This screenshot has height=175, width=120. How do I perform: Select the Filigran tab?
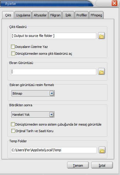click(x=55, y=15)
